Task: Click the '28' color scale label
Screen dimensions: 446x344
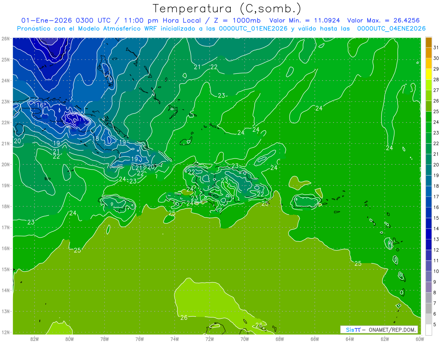Action: (436, 79)
